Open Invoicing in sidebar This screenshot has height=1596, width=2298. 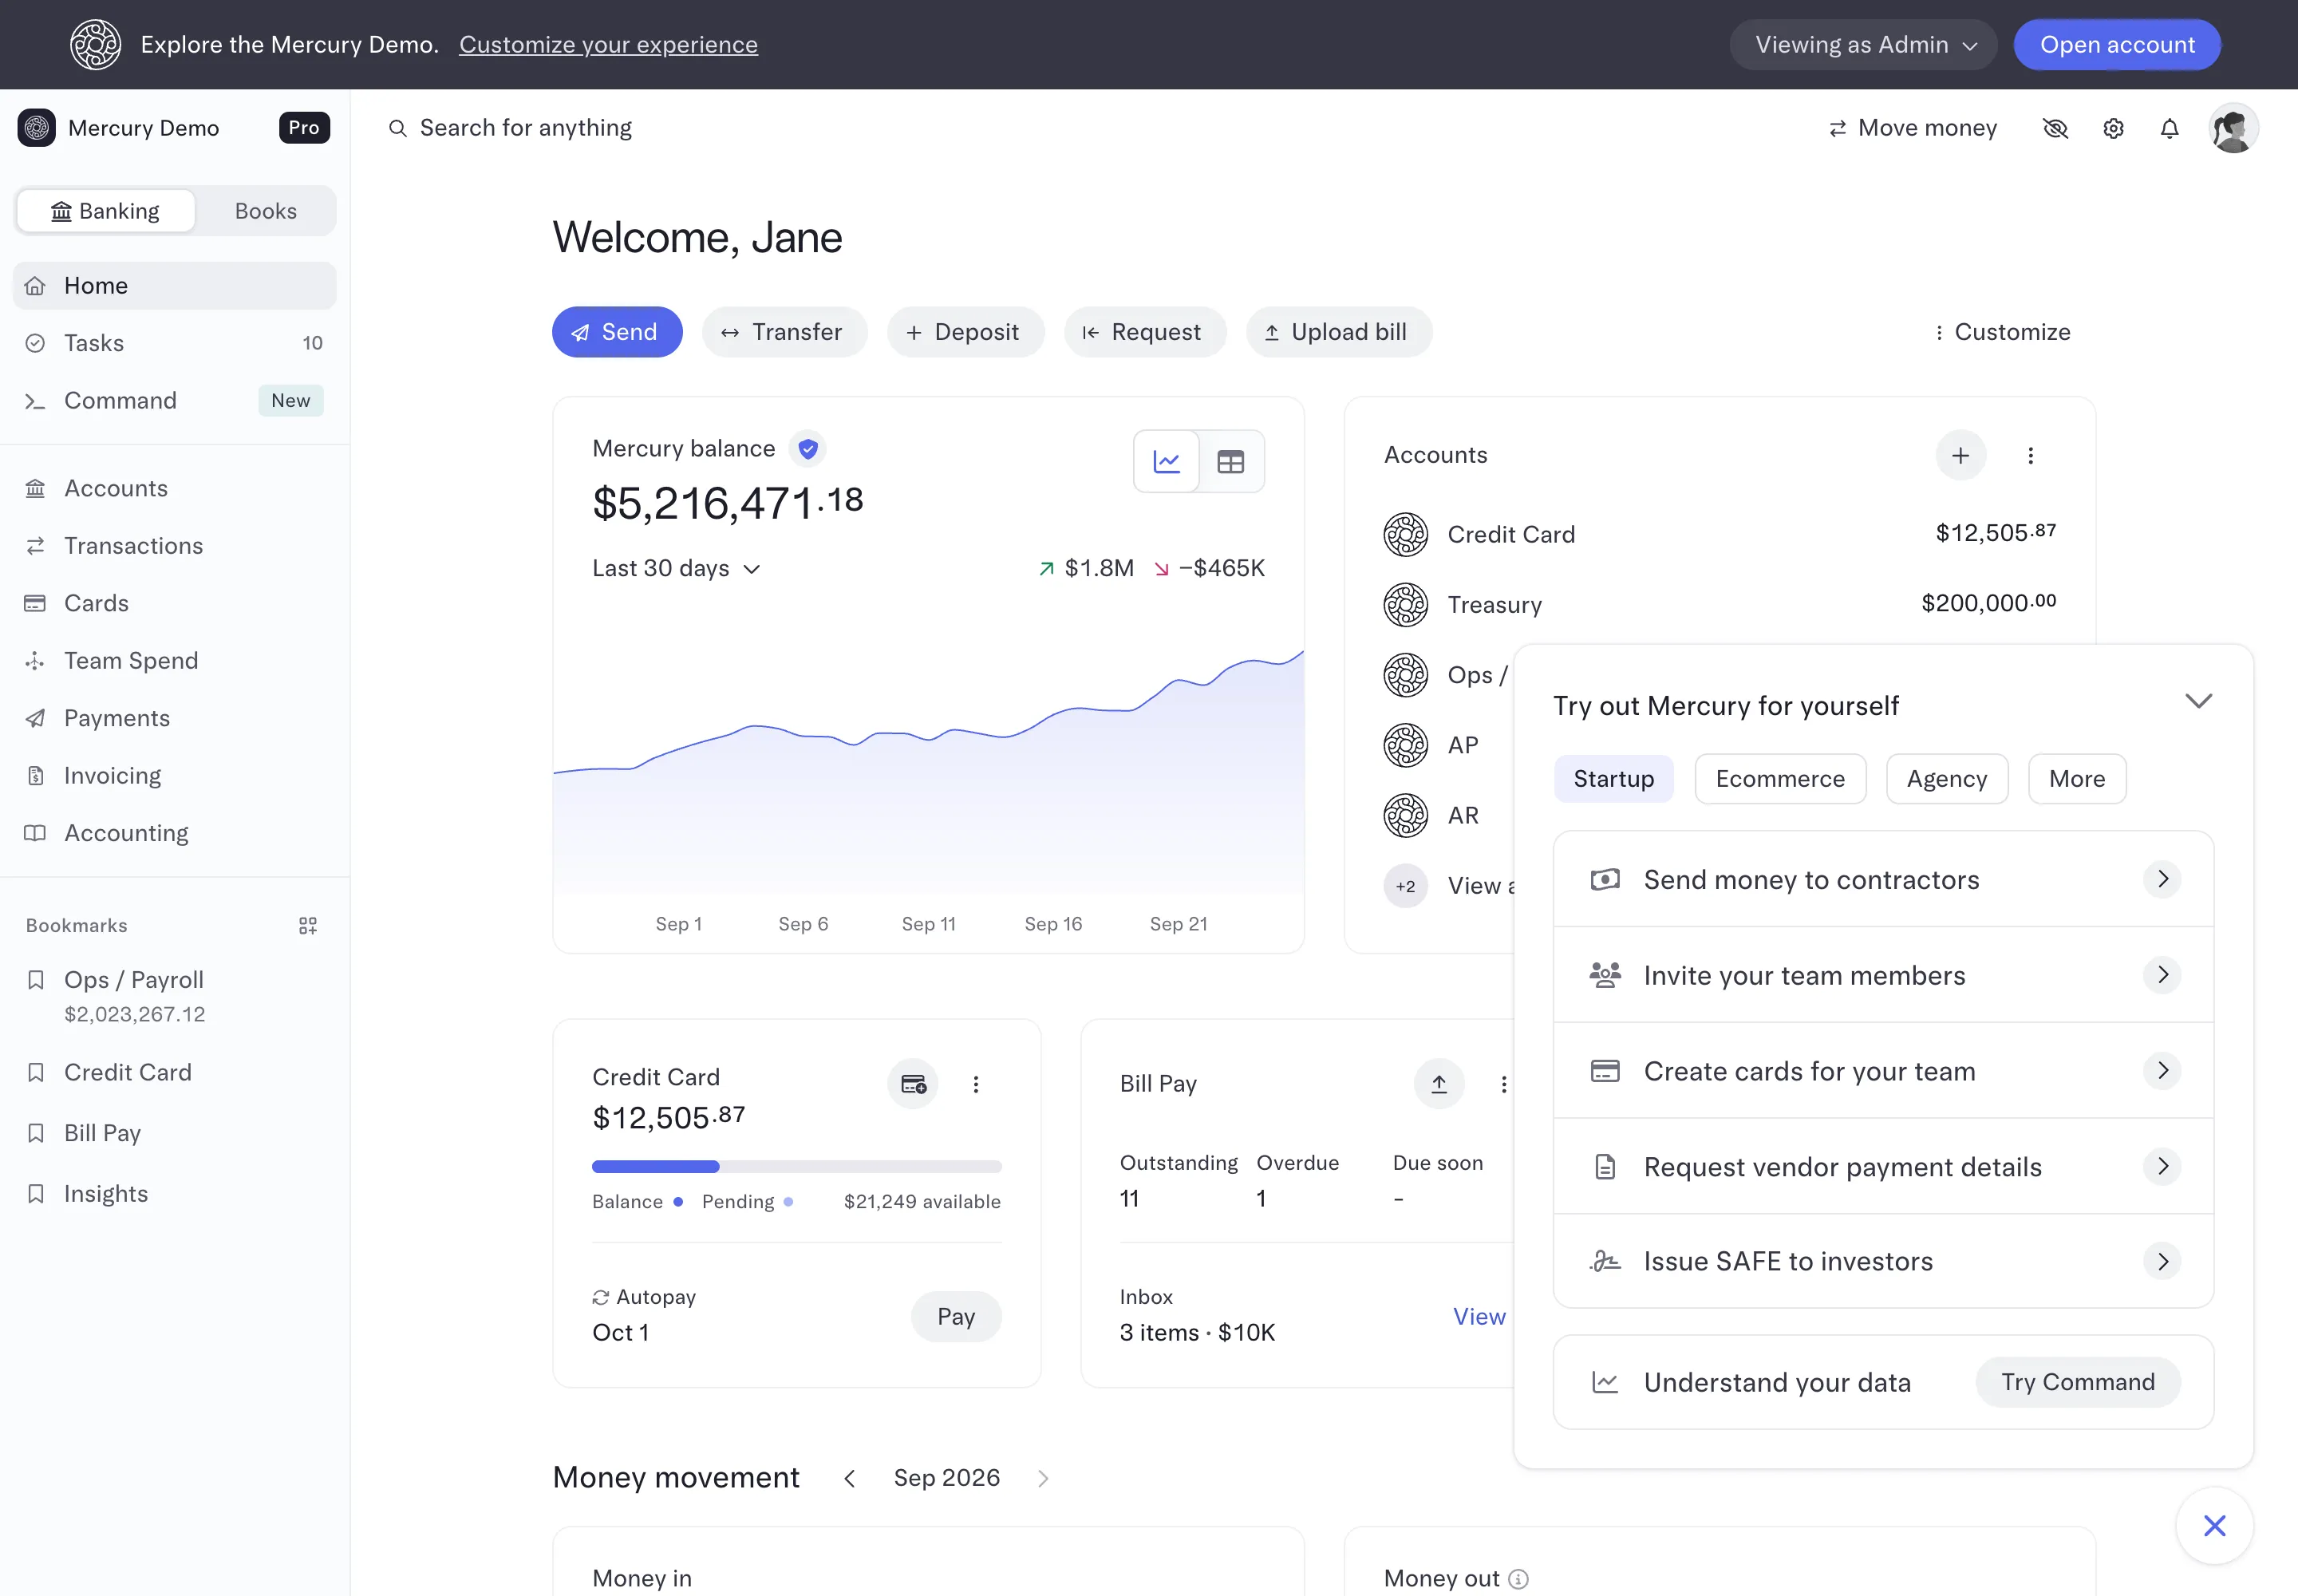coord(175,776)
